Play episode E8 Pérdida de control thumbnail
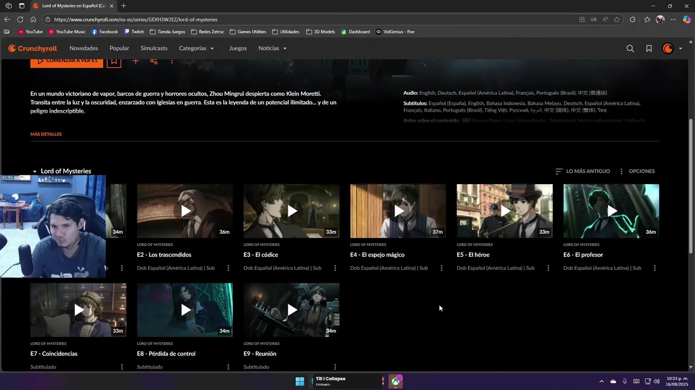This screenshot has width=695, height=390. [x=185, y=310]
